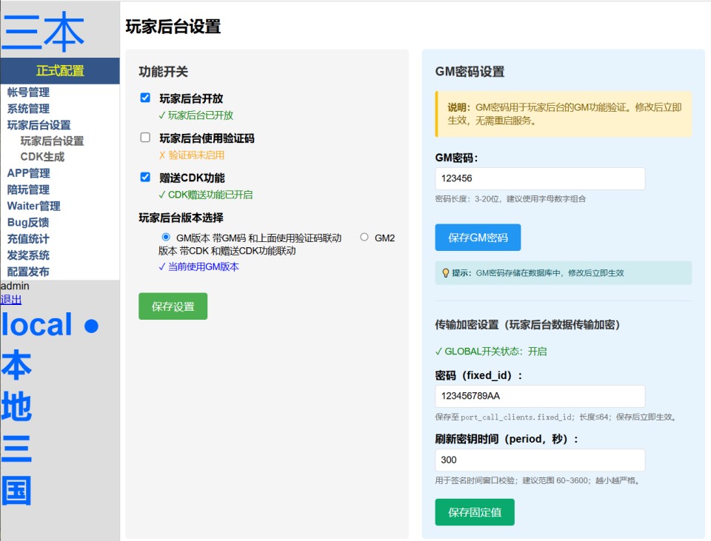The width and height of the screenshot is (711, 541).
Task: Go to the APP管理 menu
Action: (x=28, y=173)
